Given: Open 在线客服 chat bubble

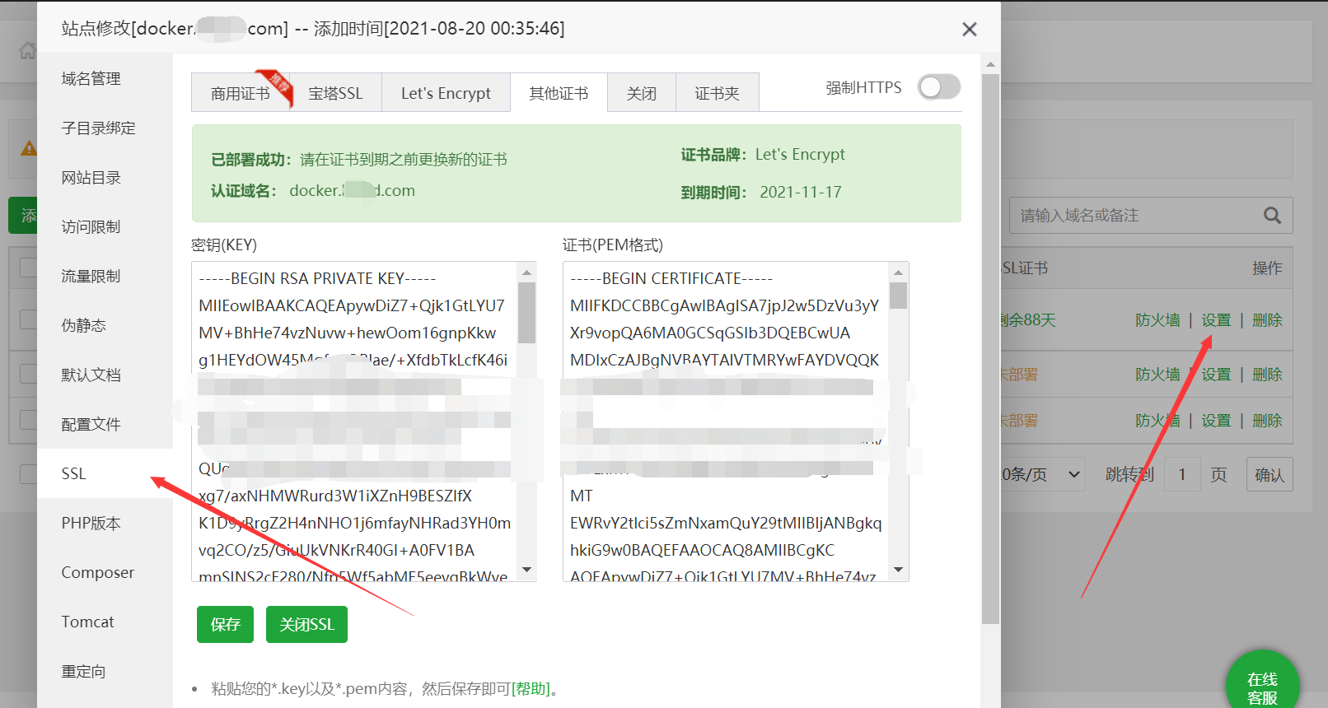Looking at the screenshot, I should tap(1262, 687).
